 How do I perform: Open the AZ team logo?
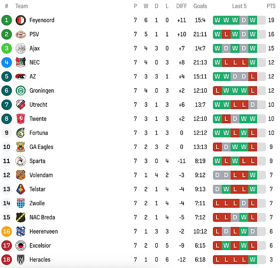[x=21, y=77]
